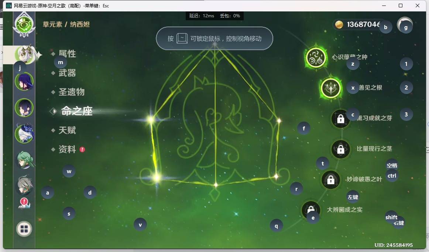This screenshot has width=429, height=252.
Task: Open the locked 比量现行之茎 node
Action: tap(341, 149)
